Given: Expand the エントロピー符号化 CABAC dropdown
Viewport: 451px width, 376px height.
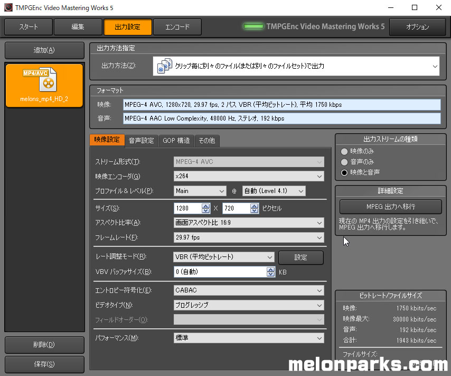Looking at the screenshot, I should click(249, 290).
